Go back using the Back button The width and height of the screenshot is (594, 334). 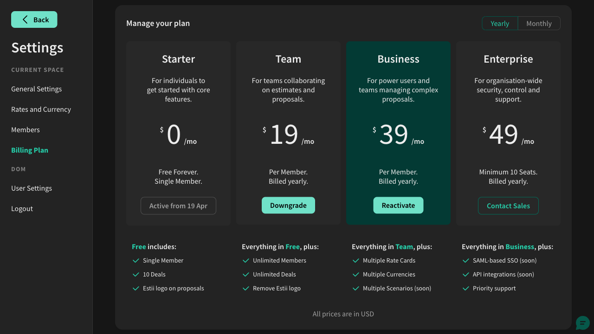point(34,19)
